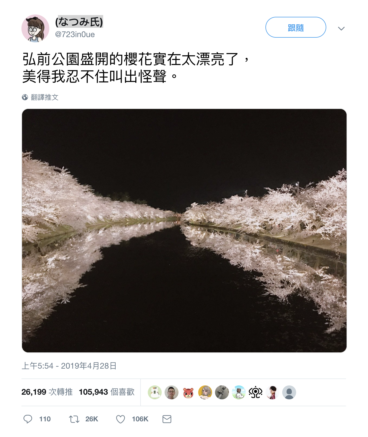The width and height of the screenshot is (368, 437).
Task: View the 105,943 個喜歡 likes list
Action: tap(107, 392)
